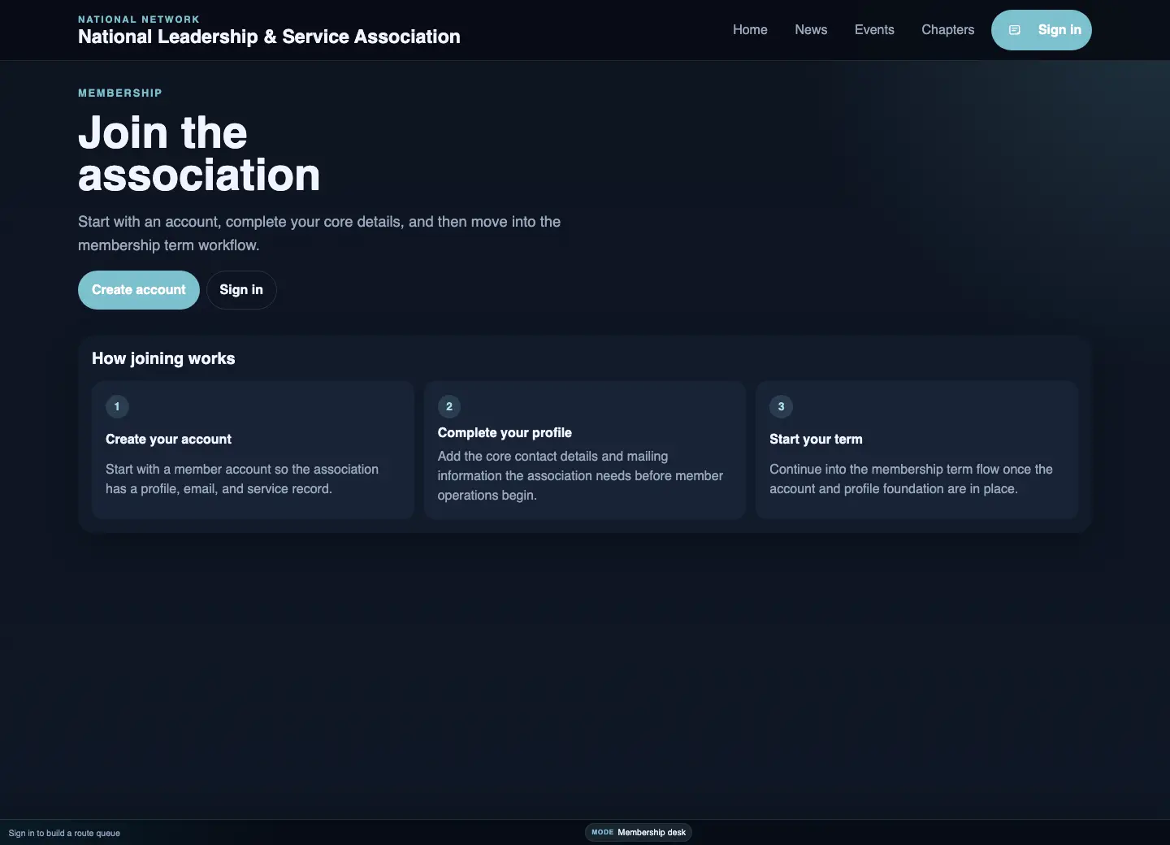1170x845 pixels.
Task: Click the NATIONAL NETWORK label in the header
Action: 139,19
